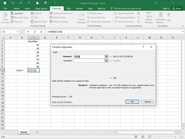Confirm formula with the checkmark Enter icon
Viewport: 185px width, 139px height.
[35, 31]
